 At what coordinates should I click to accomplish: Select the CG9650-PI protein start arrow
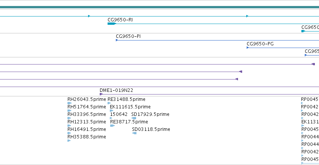coord(117,40)
